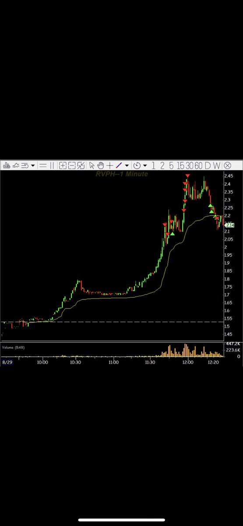Click the 11:30 time axis label

coord(151,363)
